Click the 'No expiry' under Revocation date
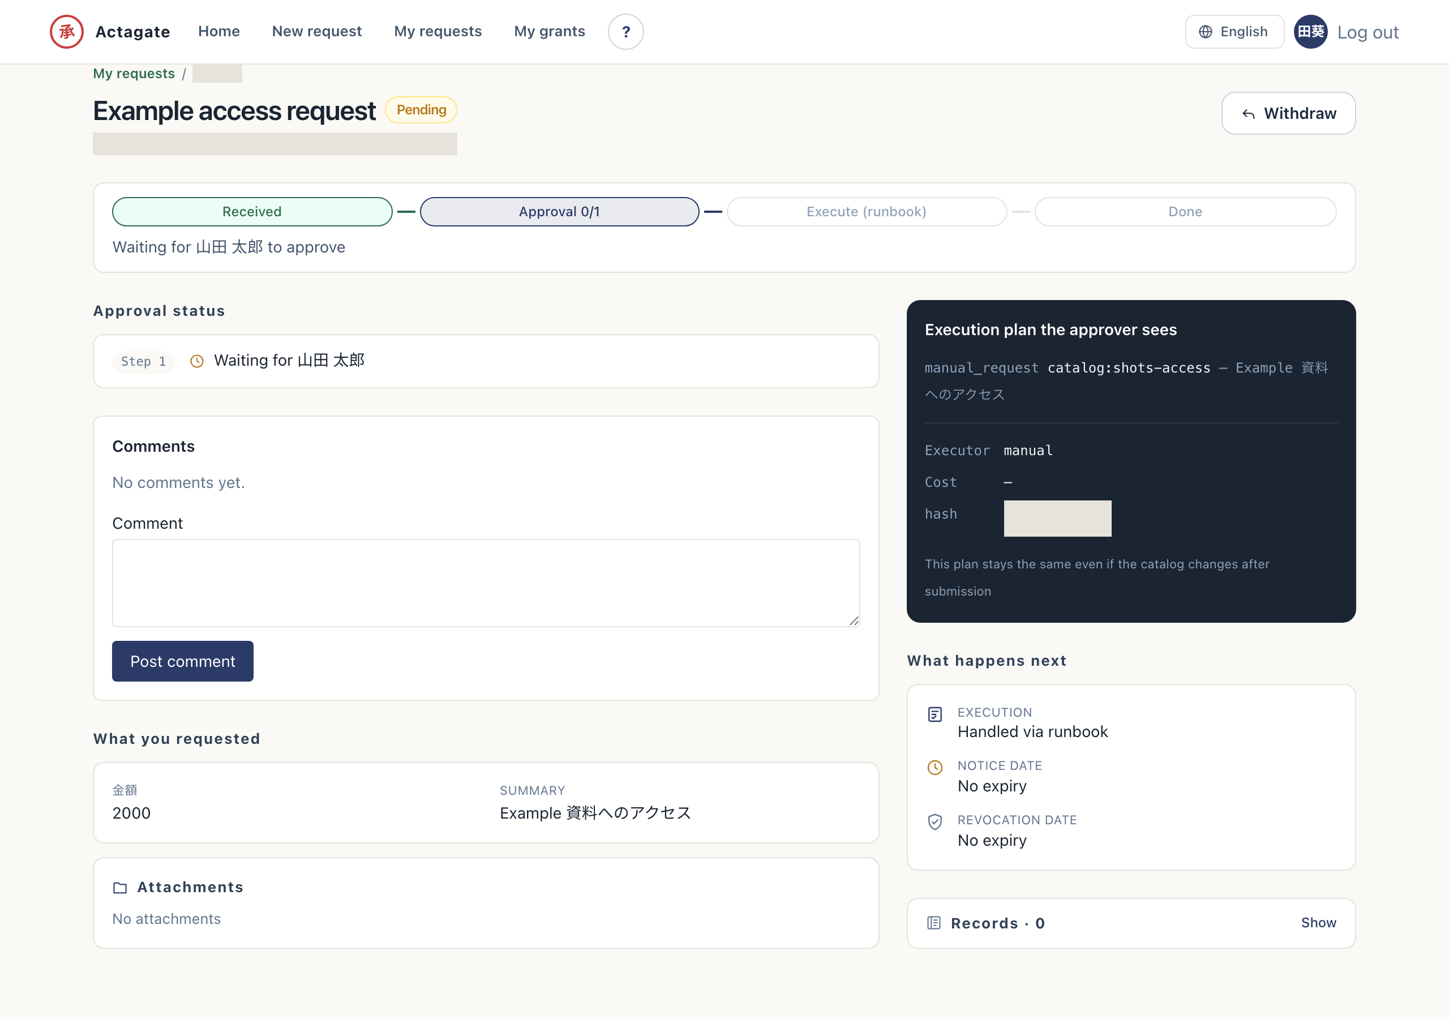1449x1019 pixels. (x=992, y=840)
